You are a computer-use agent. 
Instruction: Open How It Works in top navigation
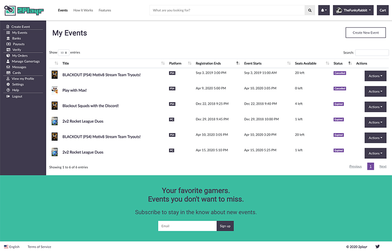(83, 10)
